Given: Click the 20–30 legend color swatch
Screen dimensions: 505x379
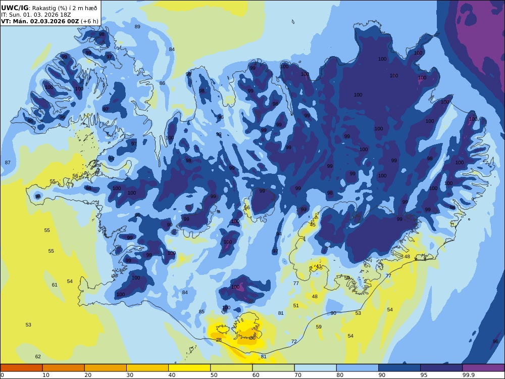Looking at the screenshot, I should coord(106,368).
